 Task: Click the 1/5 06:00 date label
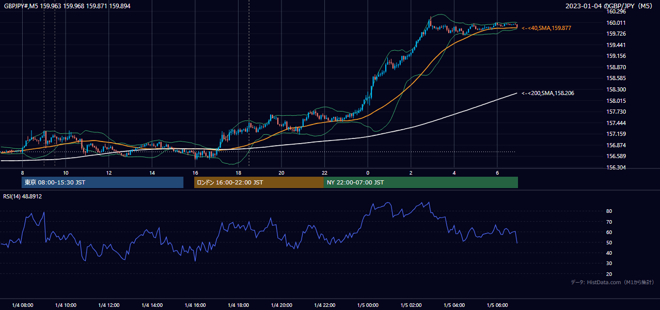coord(497,305)
